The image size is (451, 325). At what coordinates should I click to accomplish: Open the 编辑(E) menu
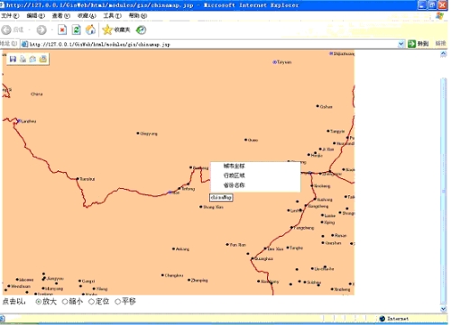(36, 15)
